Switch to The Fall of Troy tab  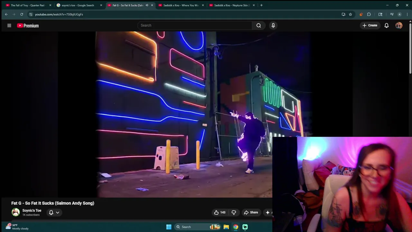click(x=28, y=5)
